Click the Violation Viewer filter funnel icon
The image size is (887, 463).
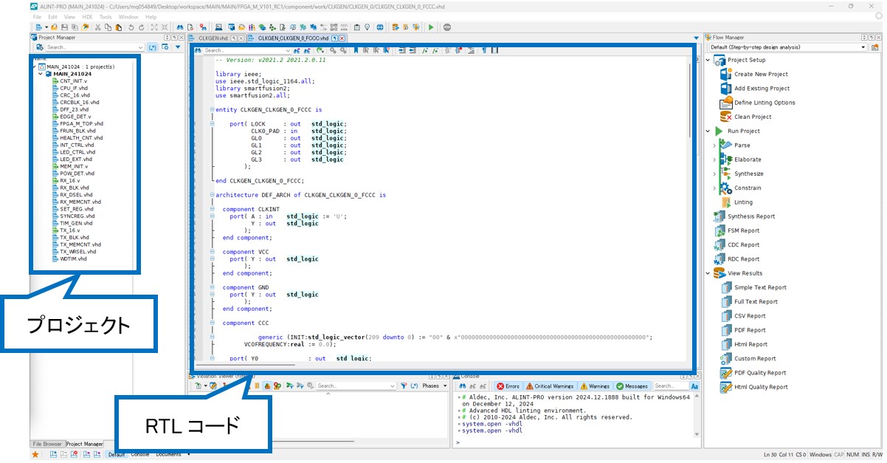pos(404,385)
